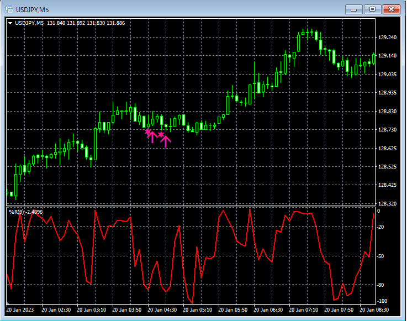Click the 128.425 price scale label

tap(387, 185)
